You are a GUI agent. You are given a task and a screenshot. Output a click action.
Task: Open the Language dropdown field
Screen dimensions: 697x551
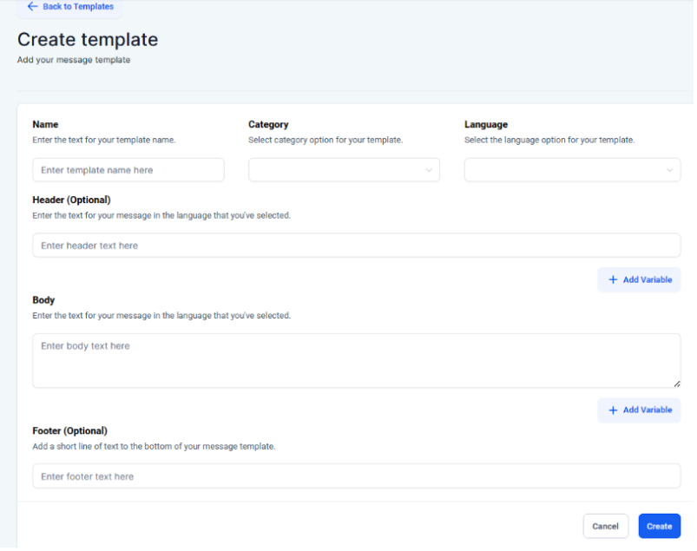(x=572, y=170)
